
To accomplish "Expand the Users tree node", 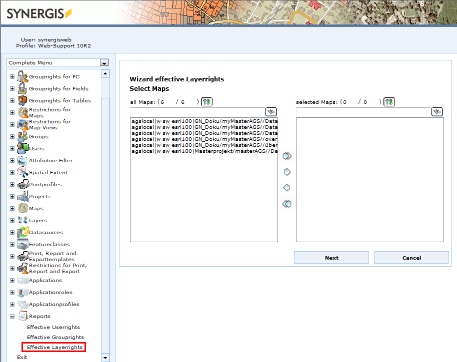I will (x=12, y=149).
